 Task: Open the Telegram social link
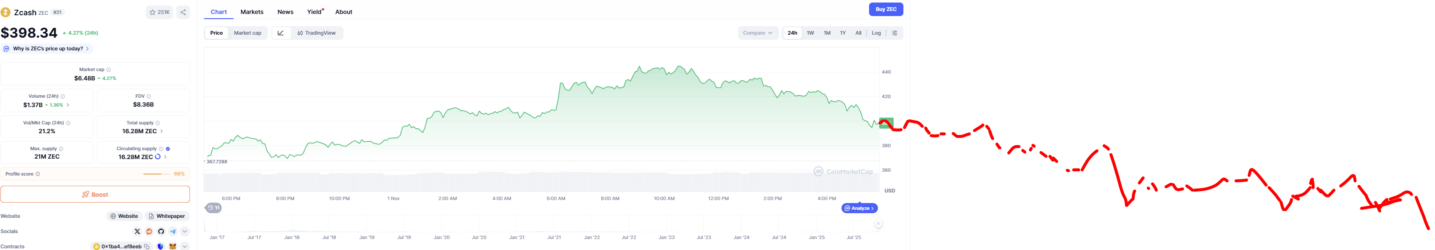(x=173, y=232)
